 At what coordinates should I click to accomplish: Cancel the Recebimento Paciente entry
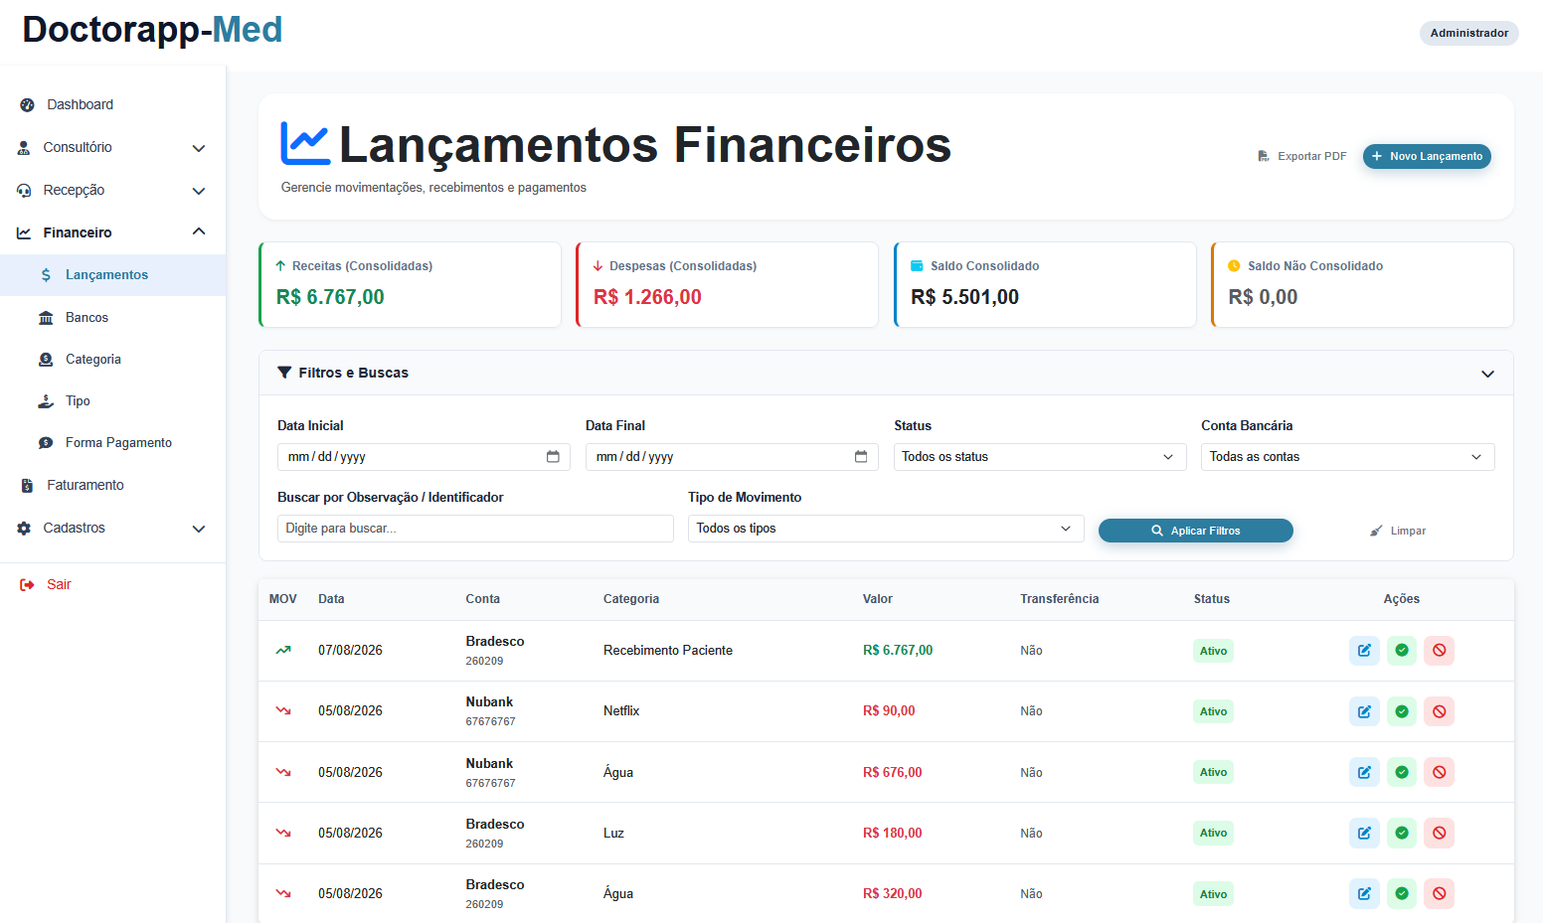point(1439,651)
